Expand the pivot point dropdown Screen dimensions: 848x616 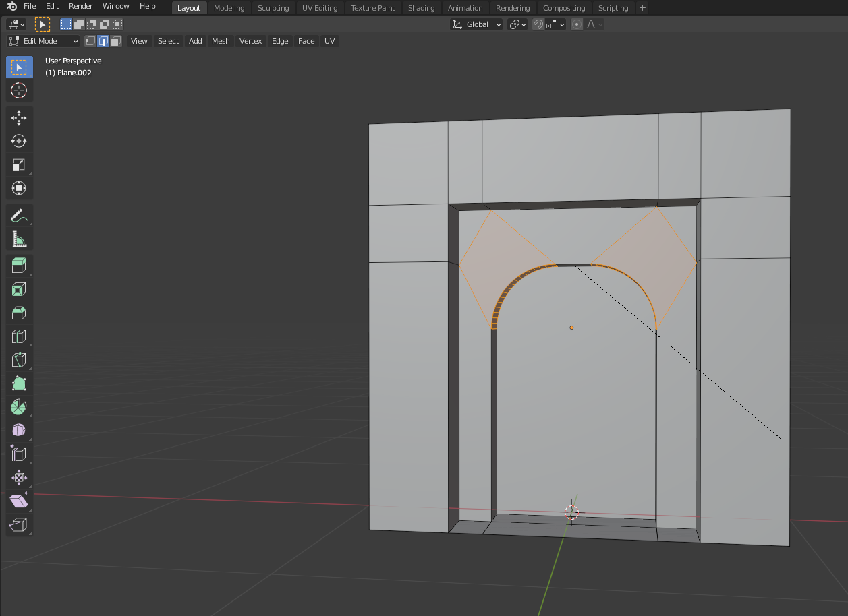(x=517, y=24)
